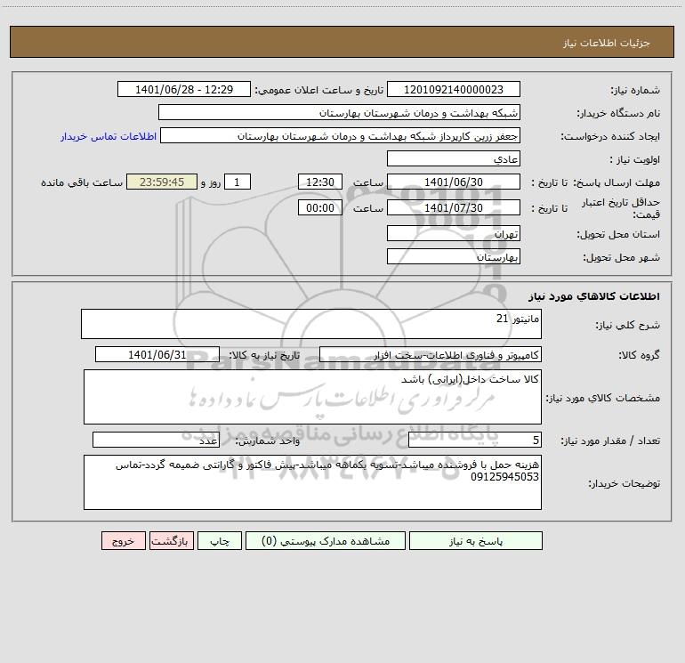Click the quantity field showing 5
685x663 pixels.
475,441
